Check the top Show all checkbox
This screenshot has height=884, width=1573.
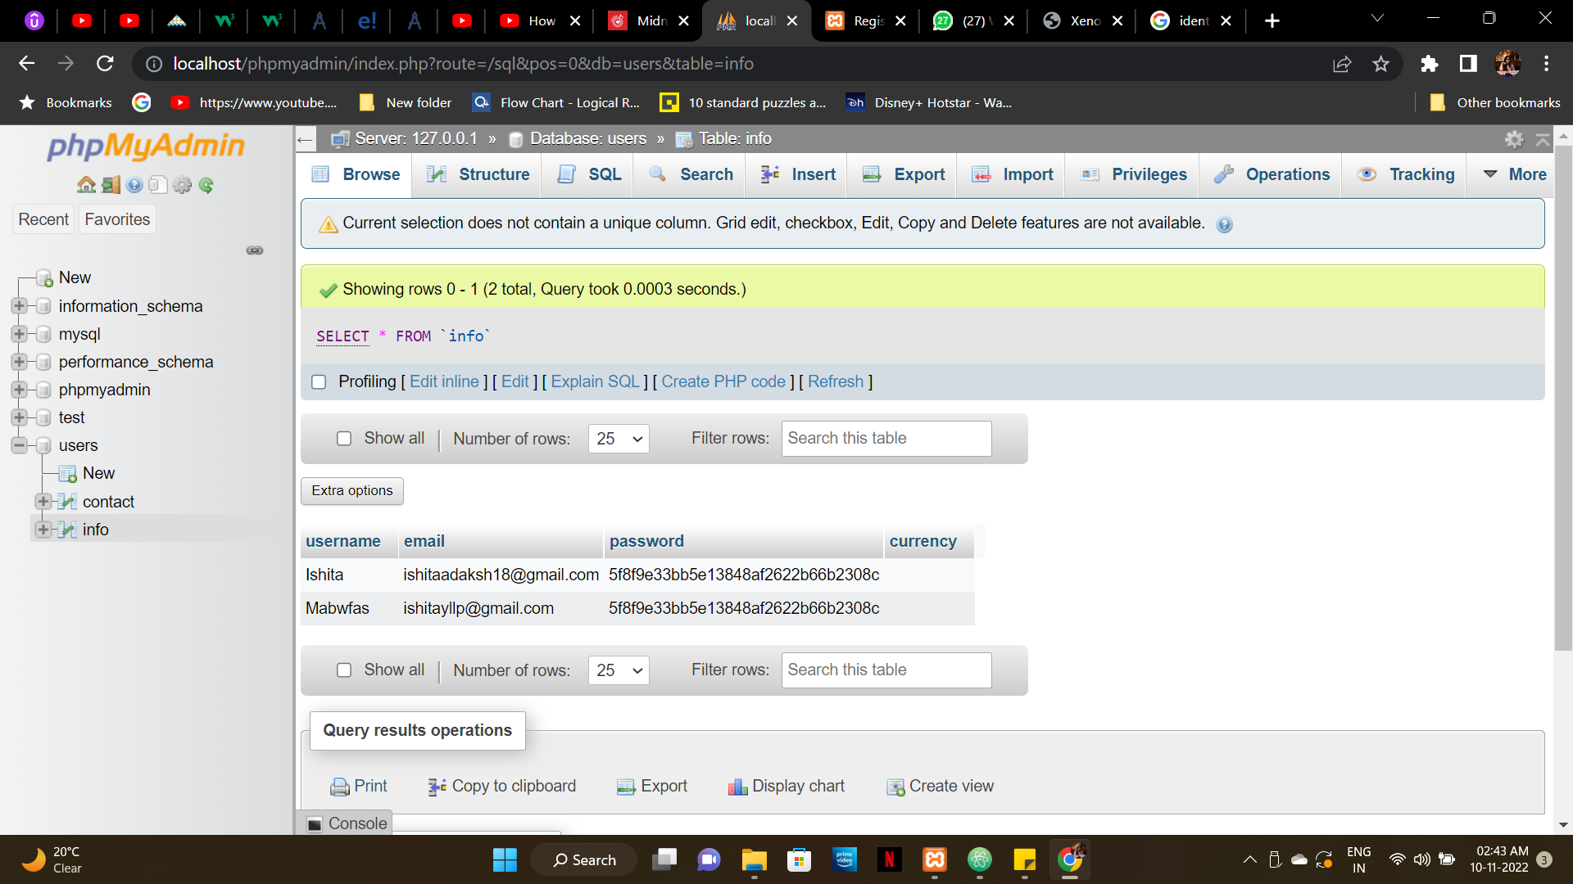click(344, 439)
